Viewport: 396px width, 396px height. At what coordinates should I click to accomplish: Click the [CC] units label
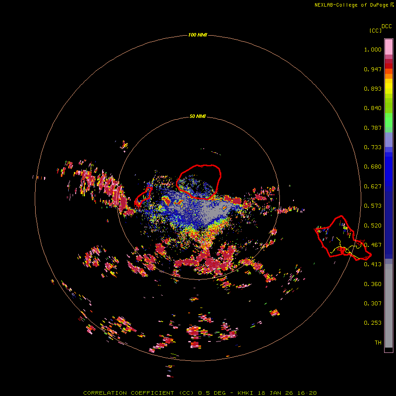tap(375, 30)
